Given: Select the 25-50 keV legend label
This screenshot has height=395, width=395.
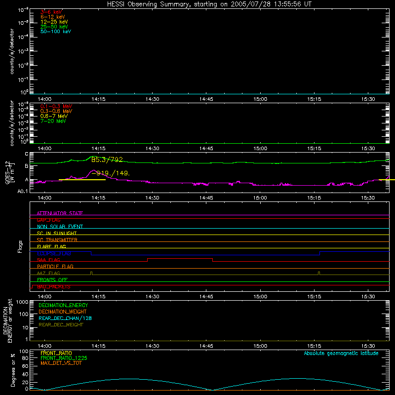Looking at the screenshot, I should pos(54,27).
